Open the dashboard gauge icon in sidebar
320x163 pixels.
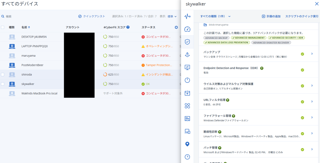coord(187,29)
